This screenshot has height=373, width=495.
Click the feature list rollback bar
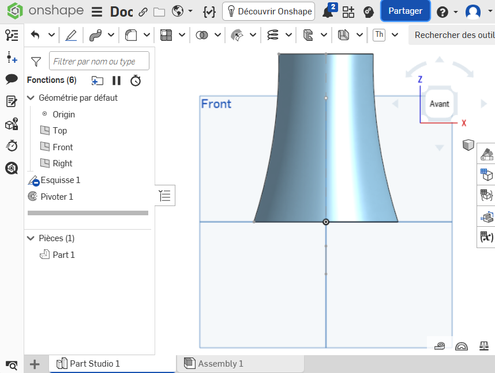(x=88, y=213)
